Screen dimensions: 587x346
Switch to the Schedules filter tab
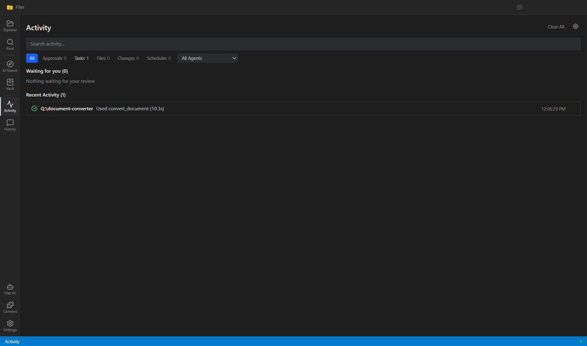[159, 58]
